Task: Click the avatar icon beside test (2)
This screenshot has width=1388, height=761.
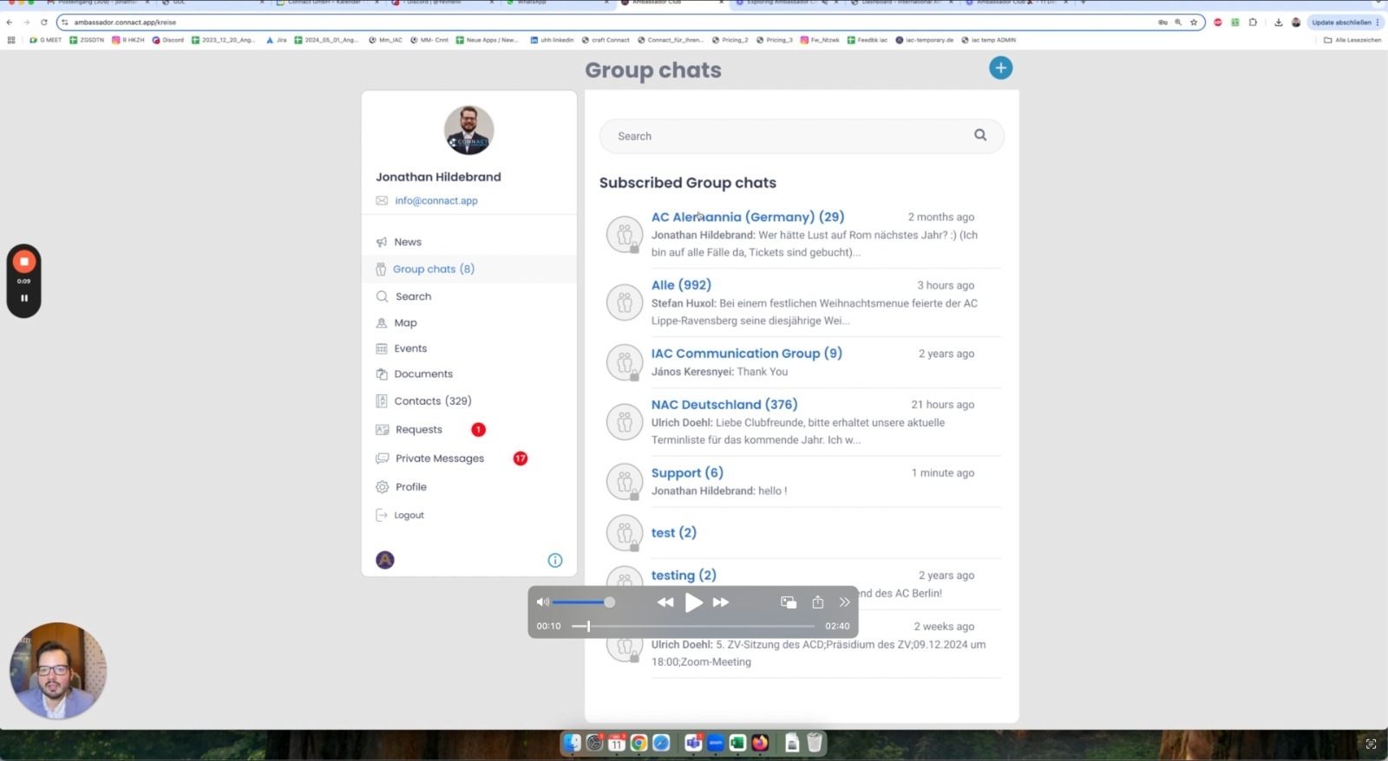Action: point(624,533)
